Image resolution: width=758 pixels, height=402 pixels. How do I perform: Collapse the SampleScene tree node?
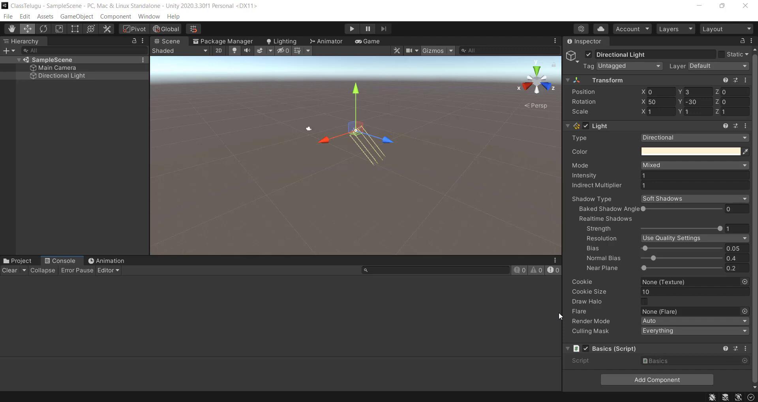point(19,60)
